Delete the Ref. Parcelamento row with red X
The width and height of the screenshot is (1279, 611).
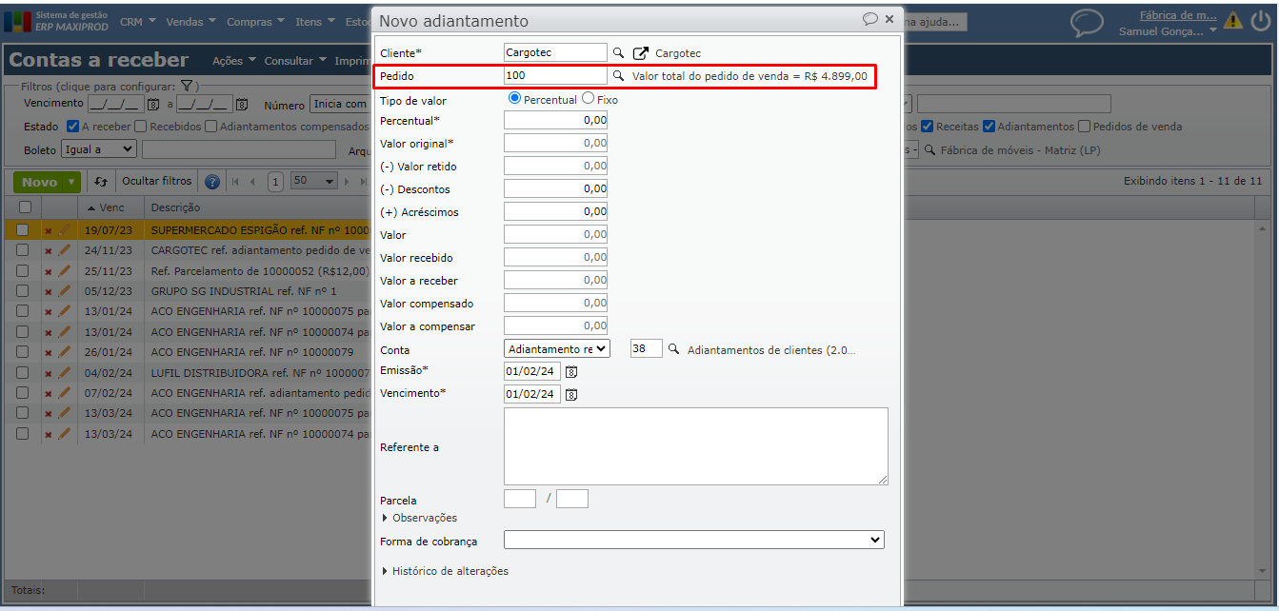pyautogui.click(x=49, y=271)
